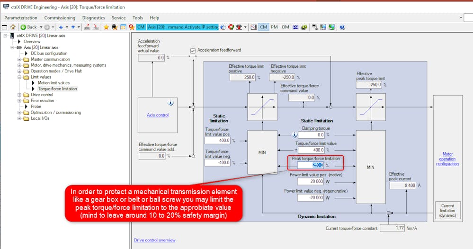This screenshot has width=473, height=249.
Task: Click the blue PR icon
Action: click(295, 27)
